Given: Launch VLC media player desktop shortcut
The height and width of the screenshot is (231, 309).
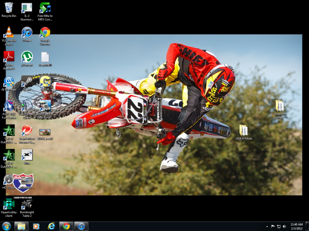Looking at the screenshot, I should tap(9, 32).
